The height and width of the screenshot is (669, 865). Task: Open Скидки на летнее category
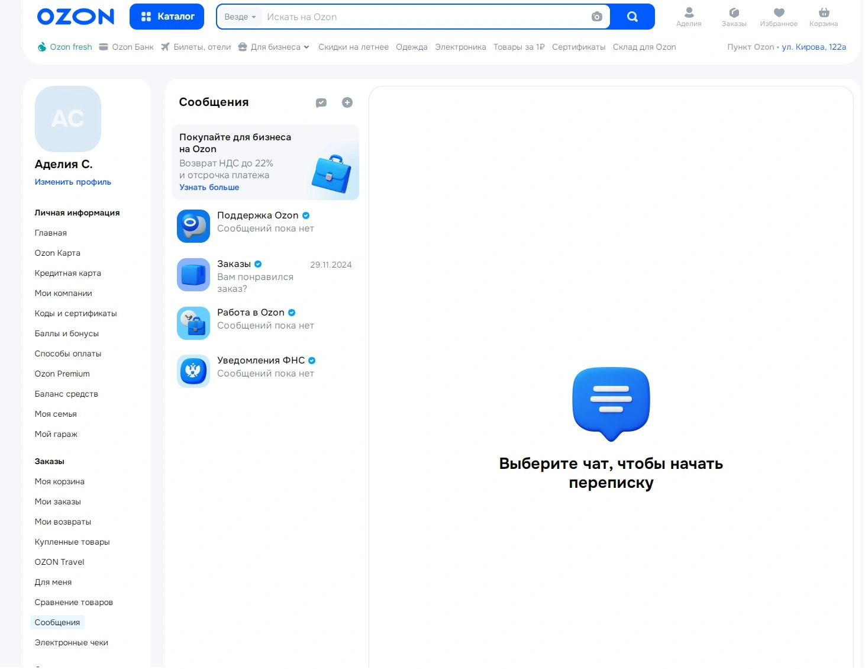click(x=353, y=47)
